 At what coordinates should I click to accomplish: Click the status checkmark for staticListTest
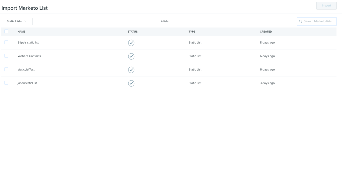(131, 70)
